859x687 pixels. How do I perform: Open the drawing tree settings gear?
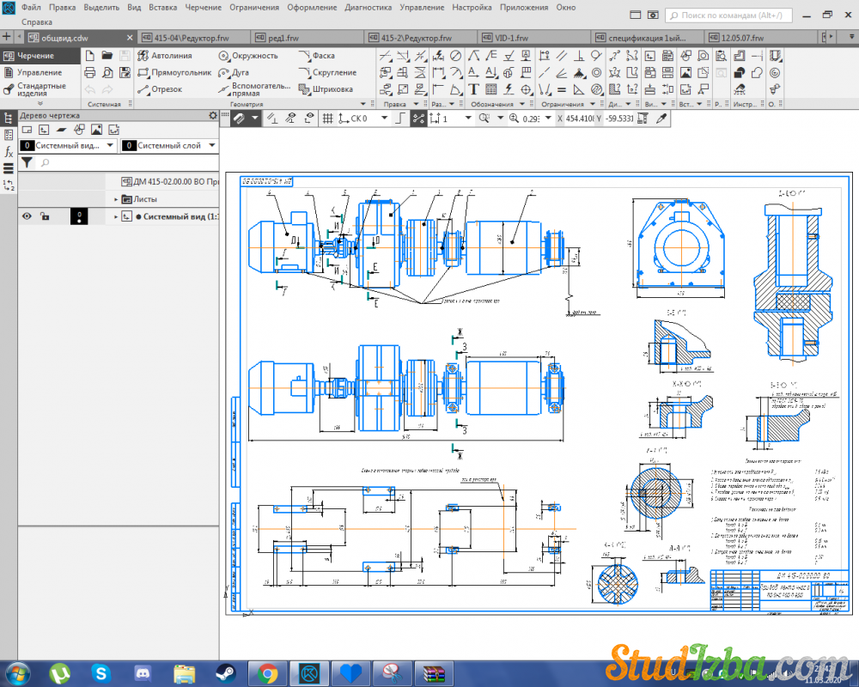click(213, 115)
